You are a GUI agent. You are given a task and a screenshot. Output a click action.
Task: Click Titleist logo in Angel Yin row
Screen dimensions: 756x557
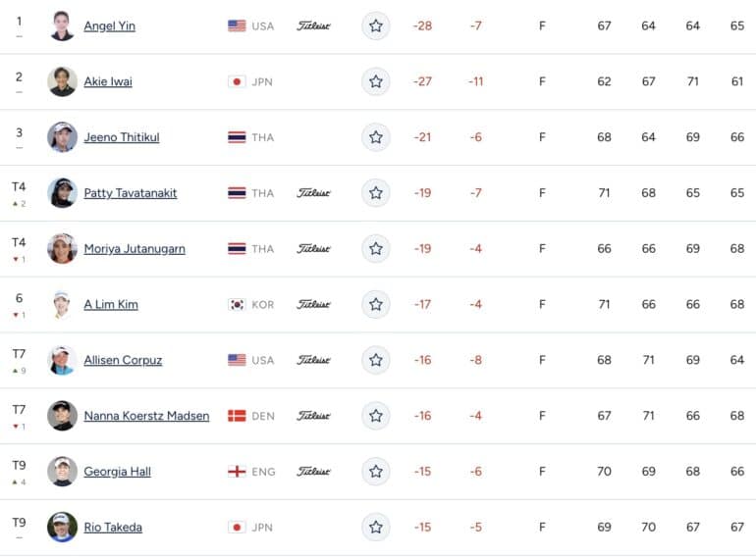313,26
